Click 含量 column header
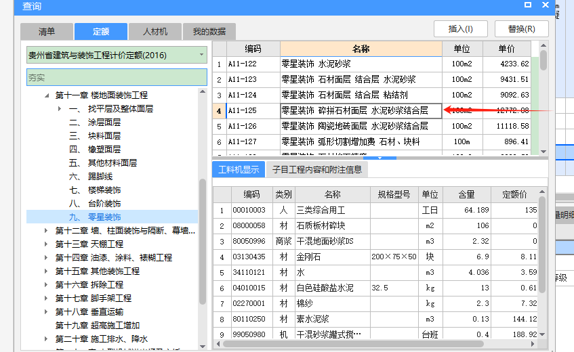 click(x=466, y=194)
